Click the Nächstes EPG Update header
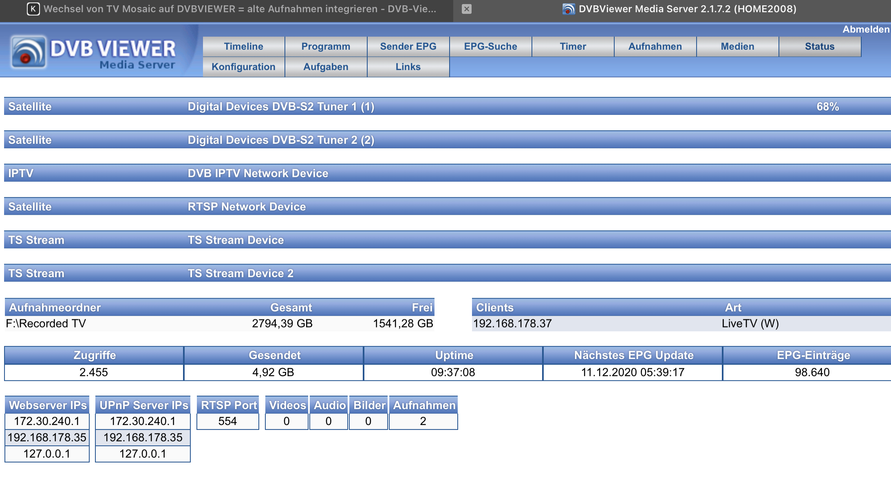Image resolution: width=891 pixels, height=480 pixels. tap(634, 355)
